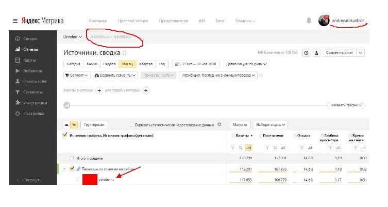Select the Год period tab
This screenshot has height=207, width=388.
[x=162, y=64]
